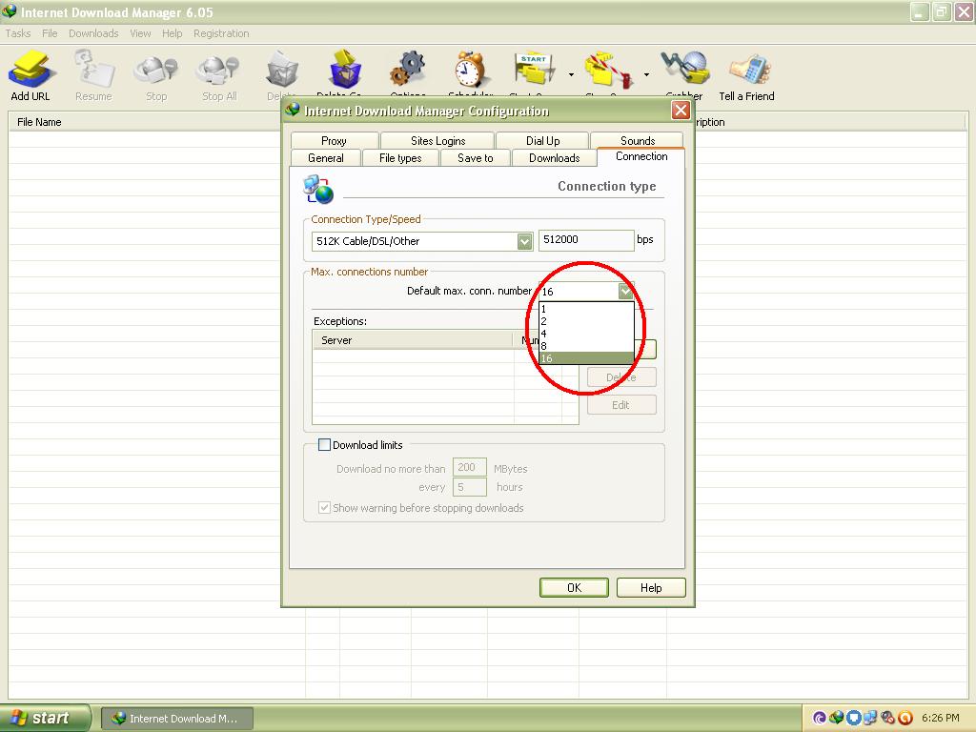
Task: Click the Internet Download Manager taskbar button
Action: point(176,719)
